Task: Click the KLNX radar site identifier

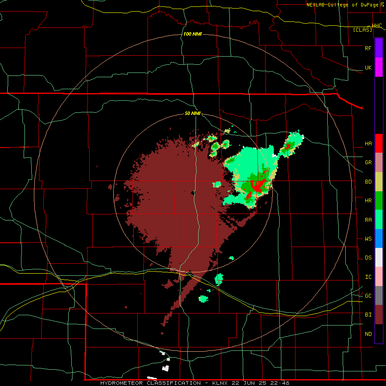Action: point(220,383)
